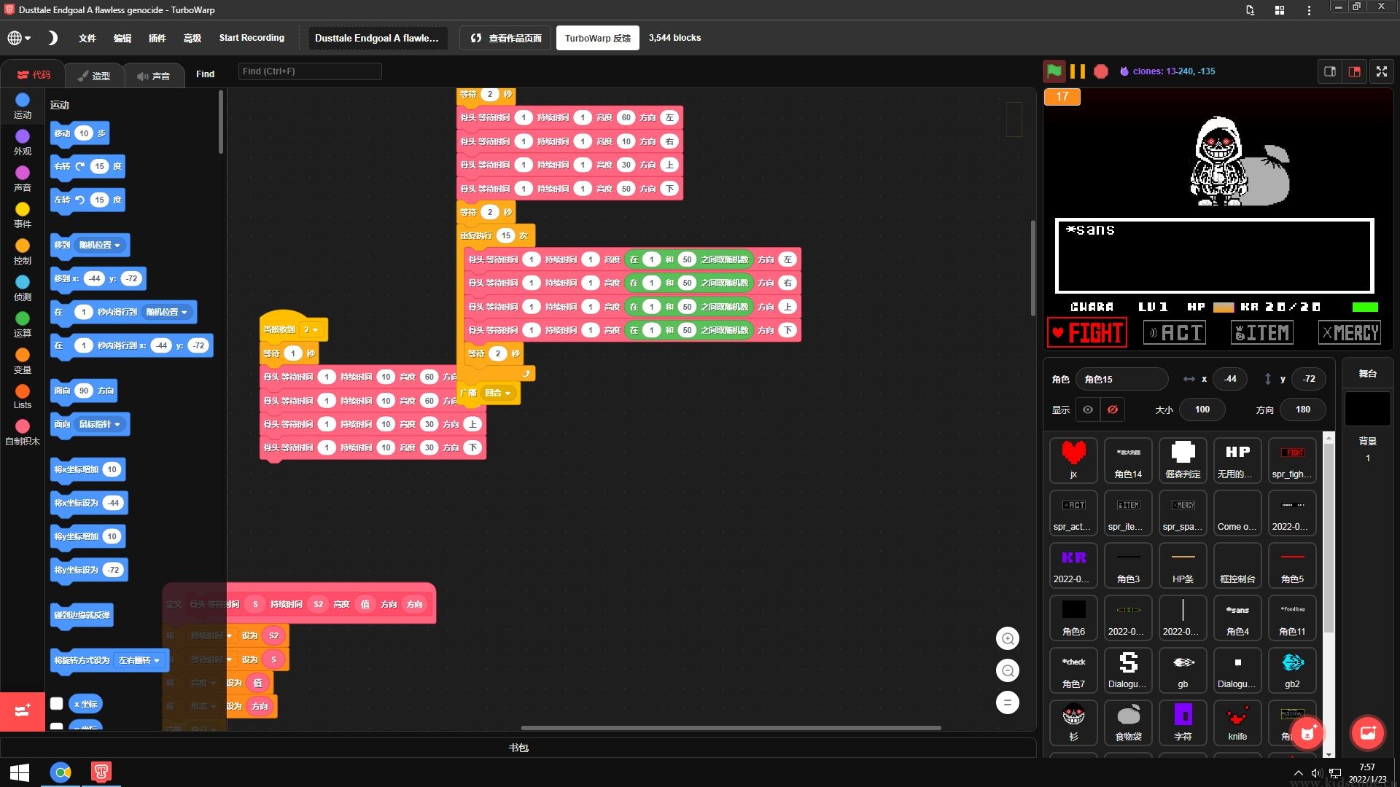Open the 编辑 menu
The image size is (1400, 787).
pyautogui.click(x=122, y=38)
